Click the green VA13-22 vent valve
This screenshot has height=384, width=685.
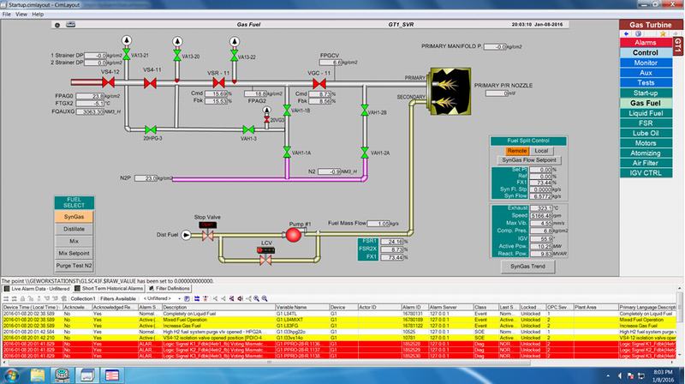234,55
